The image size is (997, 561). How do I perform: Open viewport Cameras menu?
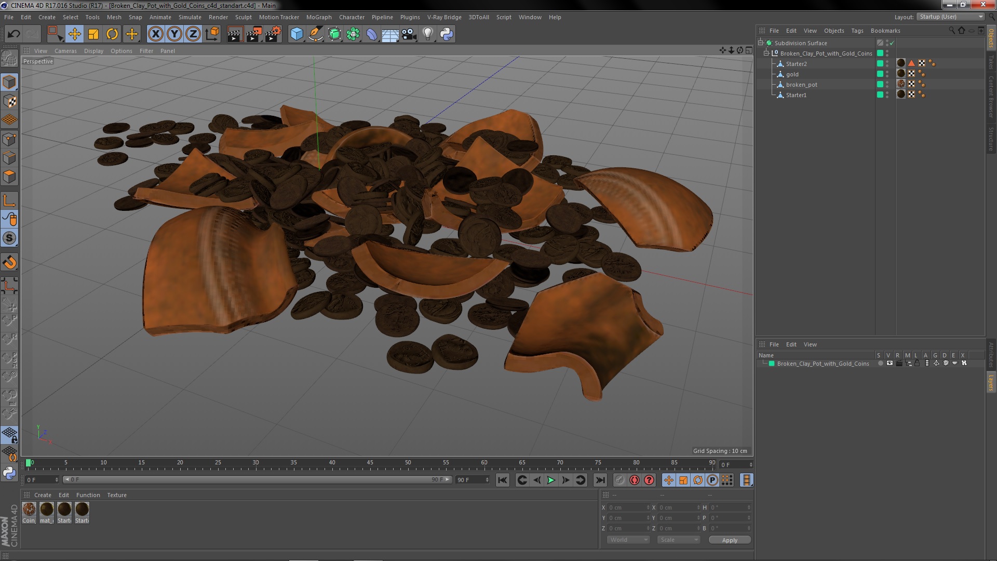click(65, 51)
